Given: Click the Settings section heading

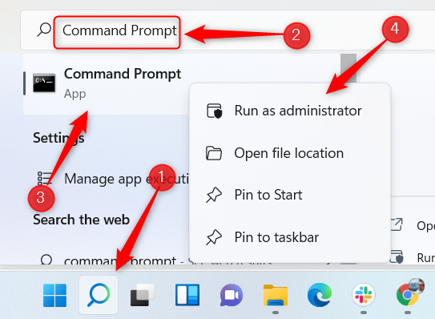Looking at the screenshot, I should pyautogui.click(x=58, y=138).
